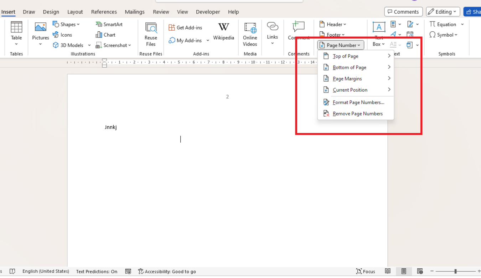Open the Editing mode dropdown
The width and height of the screenshot is (481, 278).
pyautogui.click(x=443, y=12)
